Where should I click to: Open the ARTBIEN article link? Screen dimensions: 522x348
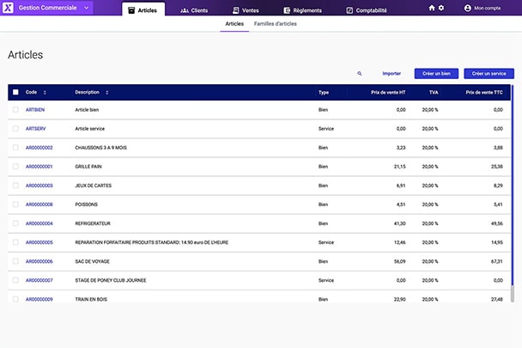35,110
